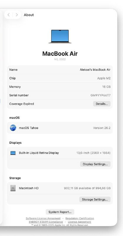123x236 pixels.
Task: Open Display Settings
Action: tap(95, 164)
